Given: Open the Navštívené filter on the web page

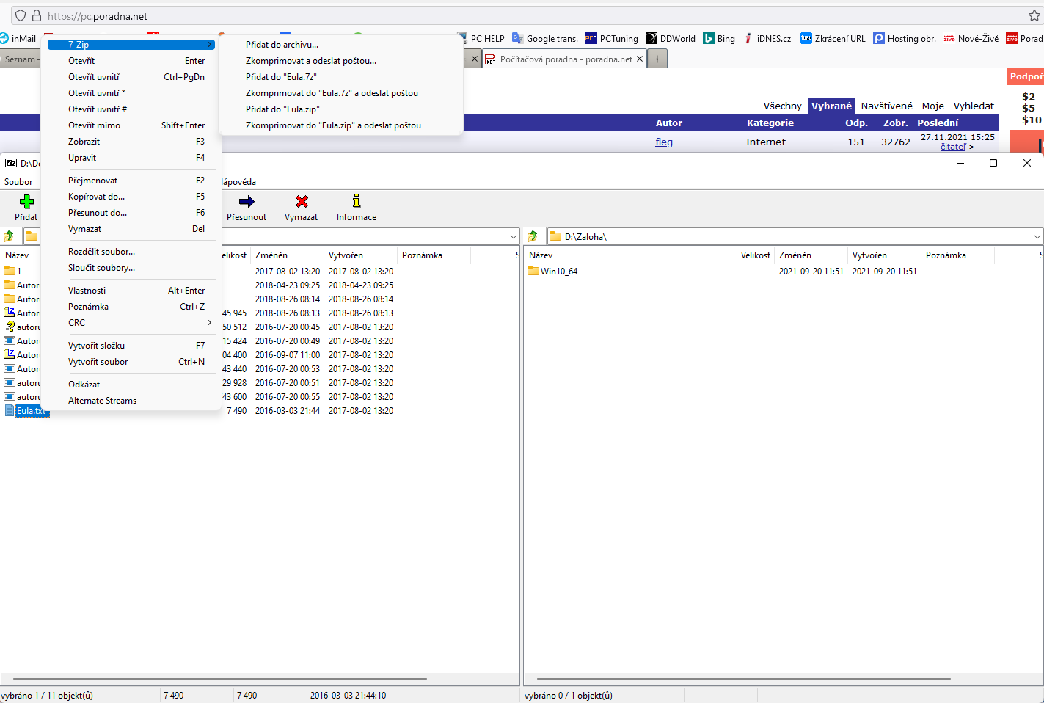Looking at the screenshot, I should [x=886, y=106].
